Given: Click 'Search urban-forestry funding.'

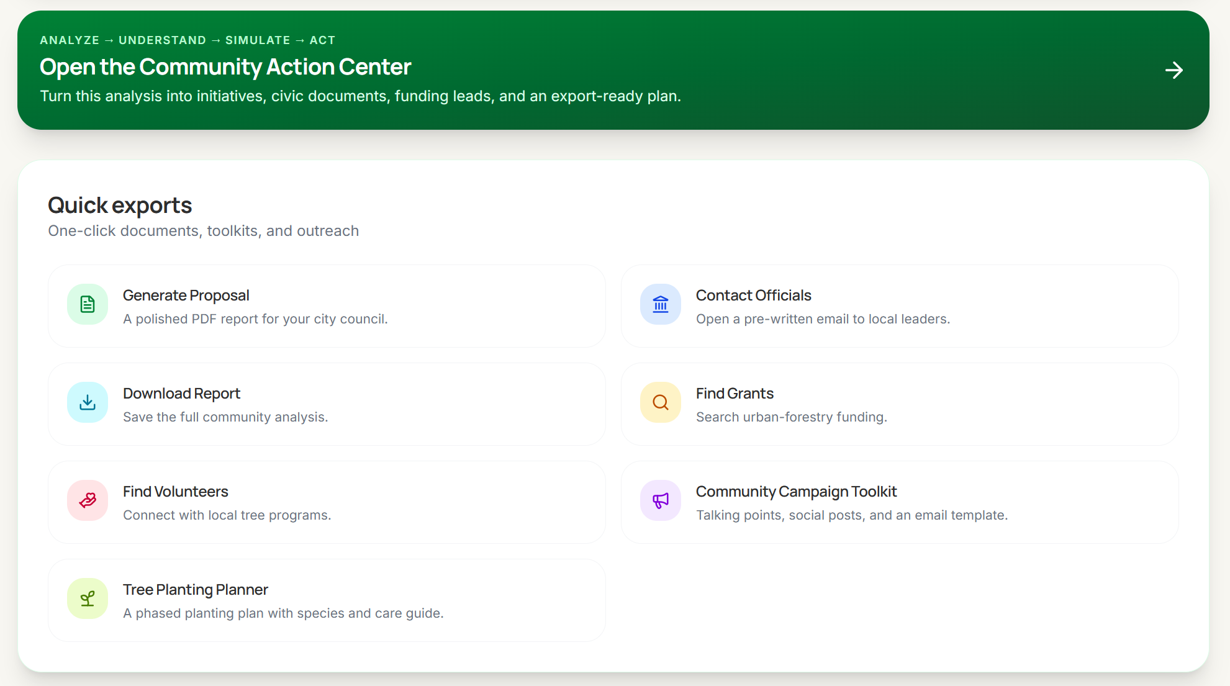Looking at the screenshot, I should tap(792, 417).
